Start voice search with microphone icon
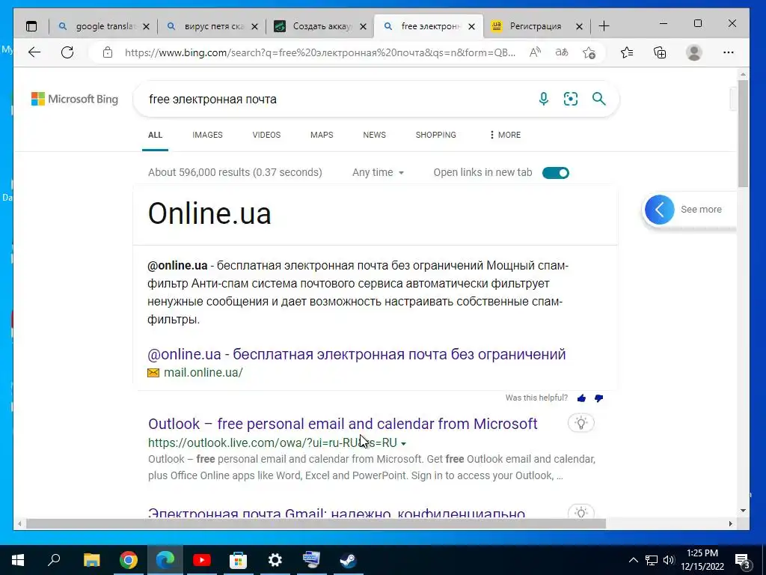Viewport: 766px width, 575px height. [543, 99]
